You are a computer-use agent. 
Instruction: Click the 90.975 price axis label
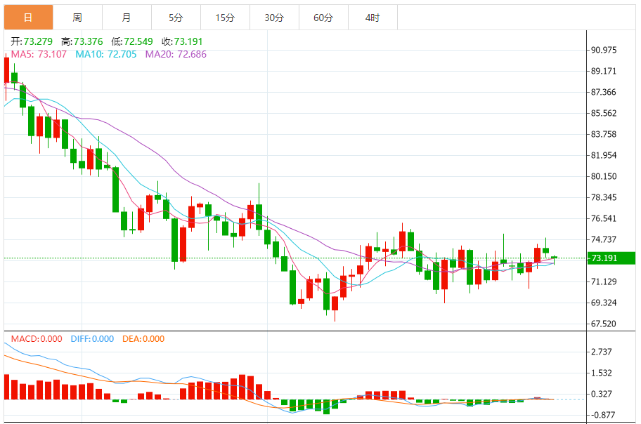pos(604,51)
